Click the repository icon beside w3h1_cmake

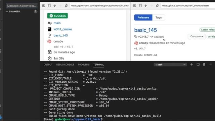tap(49, 29)
